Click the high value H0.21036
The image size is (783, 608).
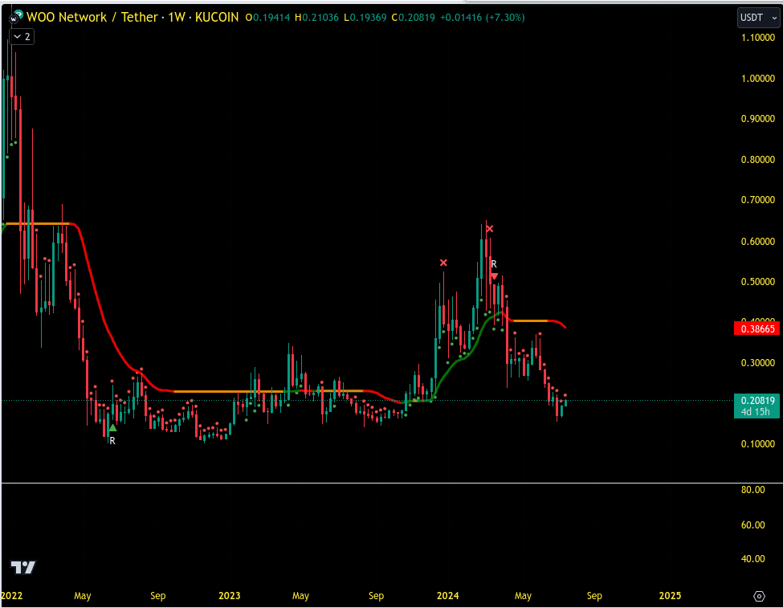[316, 18]
